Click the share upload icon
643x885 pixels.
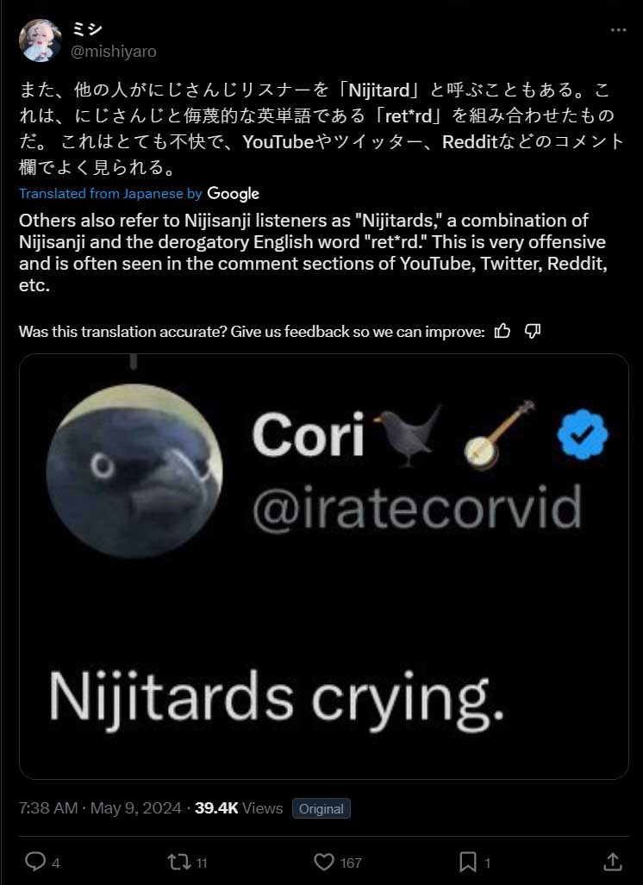coord(613,862)
